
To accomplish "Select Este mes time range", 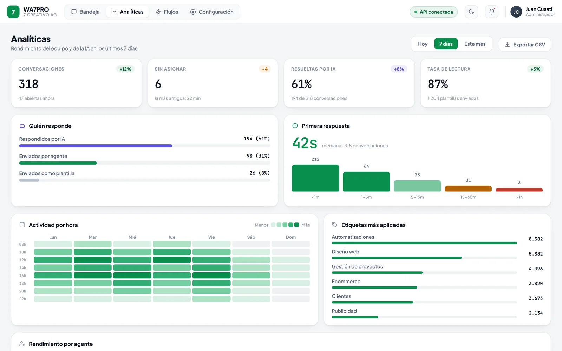I will [475, 44].
